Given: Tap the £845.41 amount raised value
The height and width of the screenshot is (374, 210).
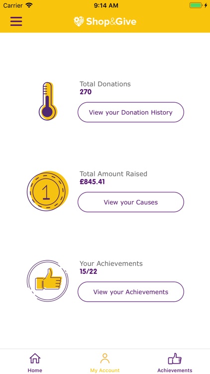Looking at the screenshot, I should [93, 182].
